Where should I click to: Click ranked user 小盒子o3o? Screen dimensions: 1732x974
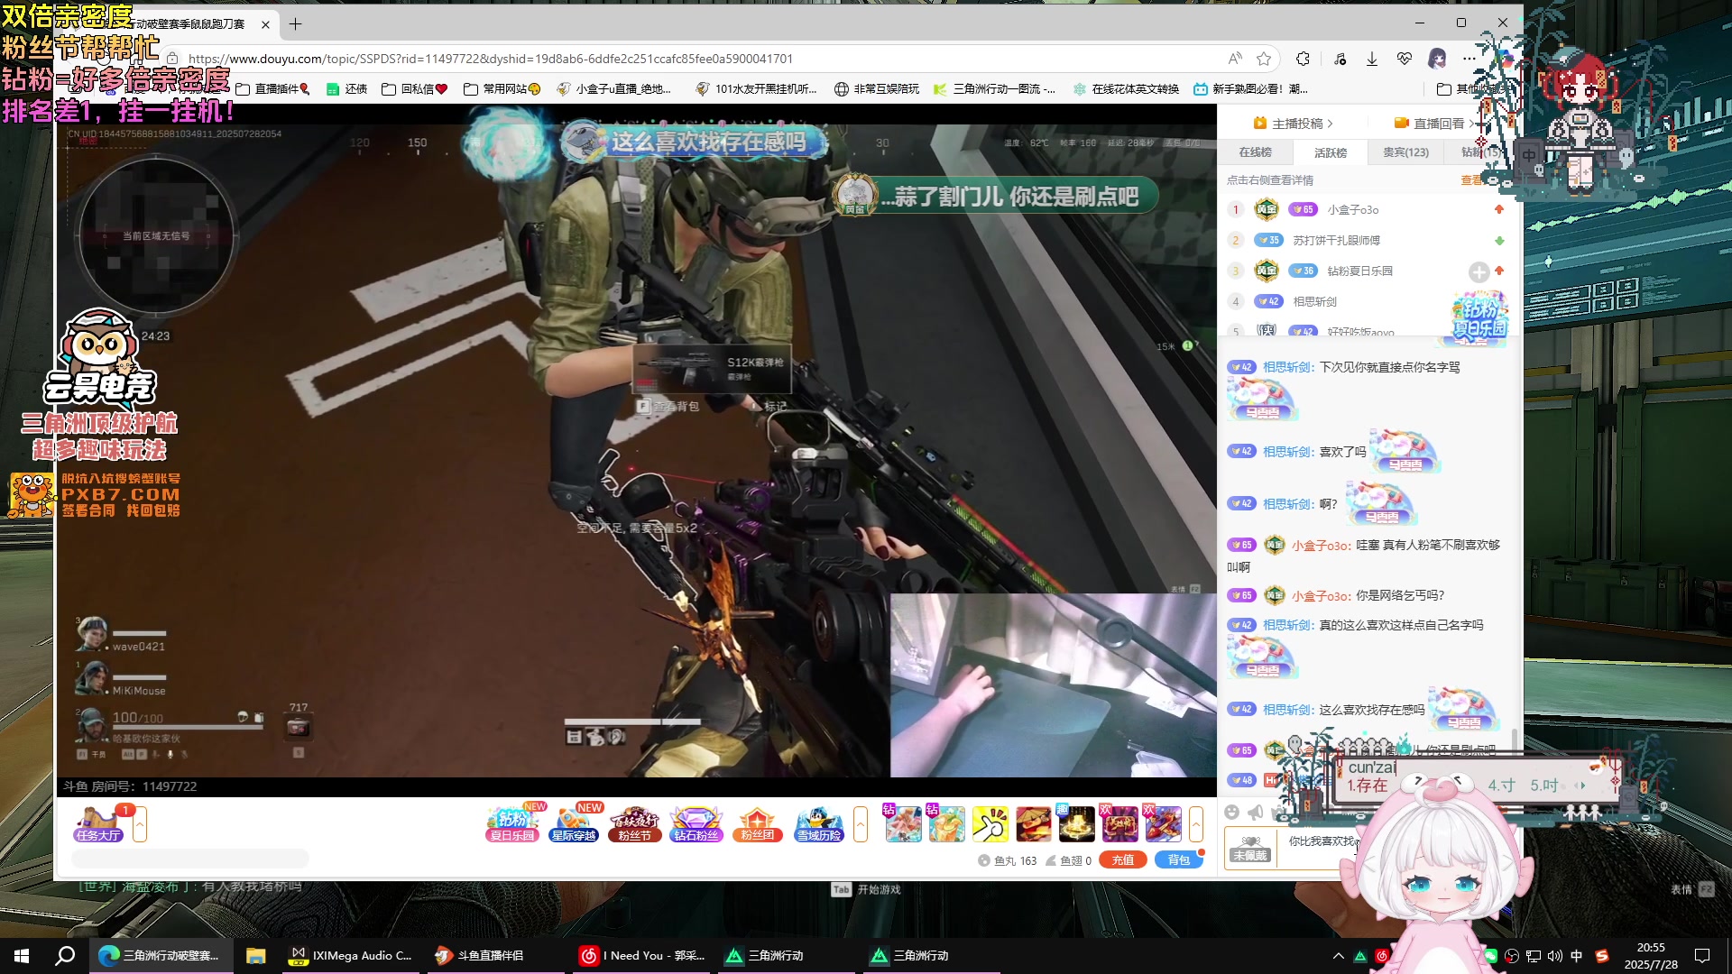[x=1352, y=209]
